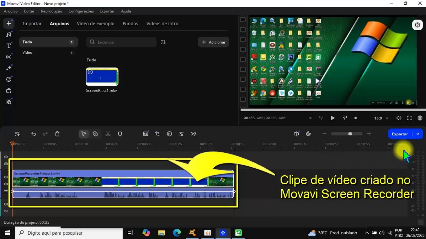
Task: Click the Importar tab label
Action: point(32,24)
